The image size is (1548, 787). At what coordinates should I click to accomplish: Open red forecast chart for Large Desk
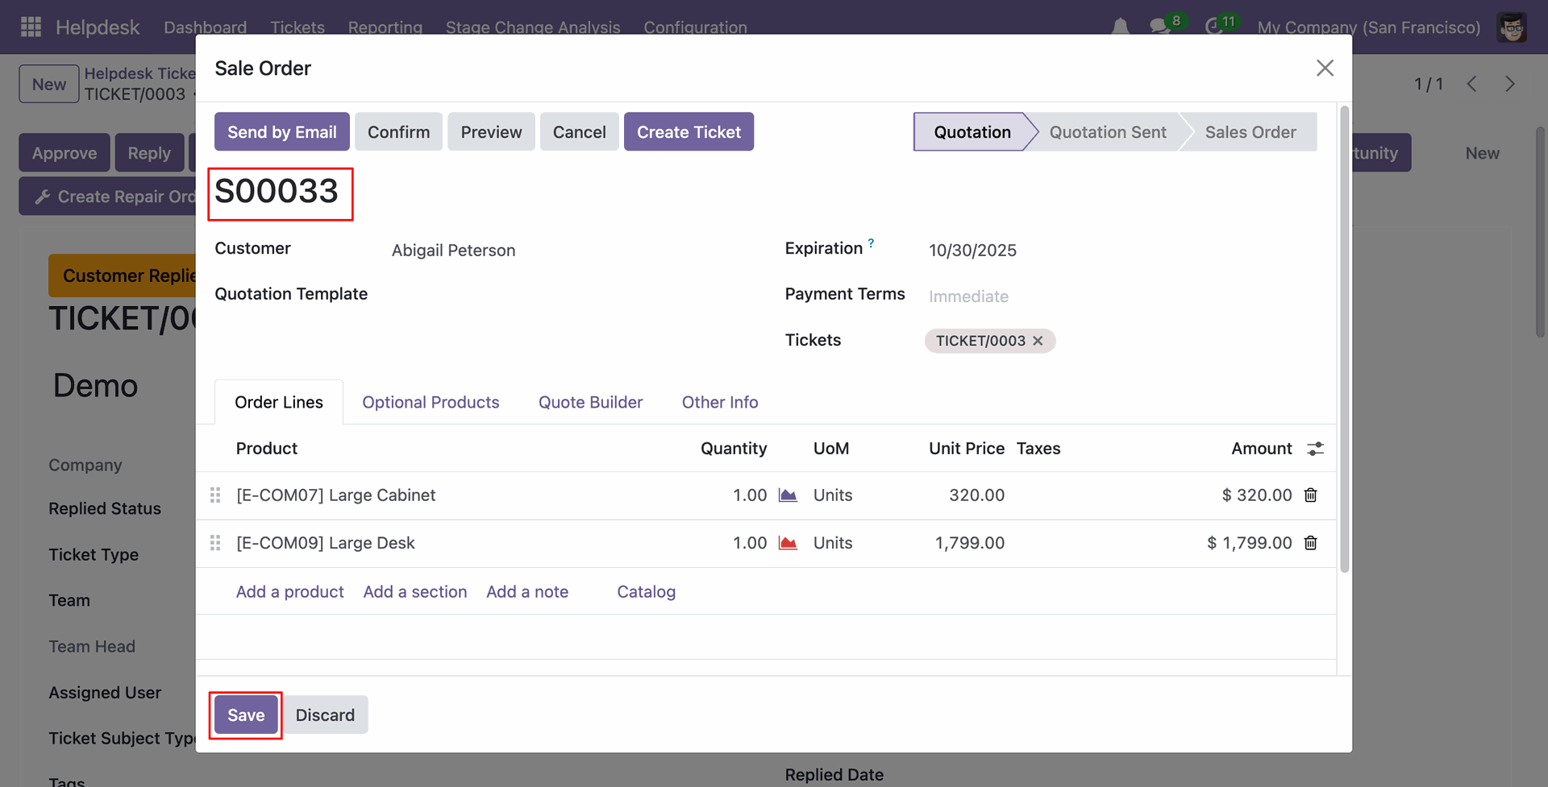point(788,543)
